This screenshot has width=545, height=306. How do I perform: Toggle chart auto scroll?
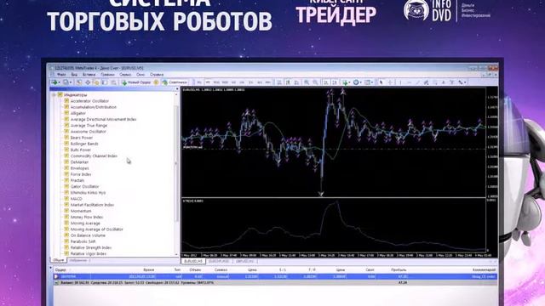[325, 82]
